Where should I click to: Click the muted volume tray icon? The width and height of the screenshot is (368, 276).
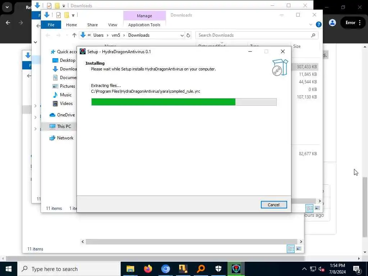(321, 269)
